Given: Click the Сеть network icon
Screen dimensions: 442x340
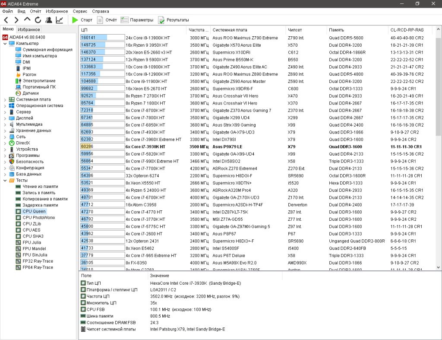Looking at the screenshot, I should (x=12, y=137).
